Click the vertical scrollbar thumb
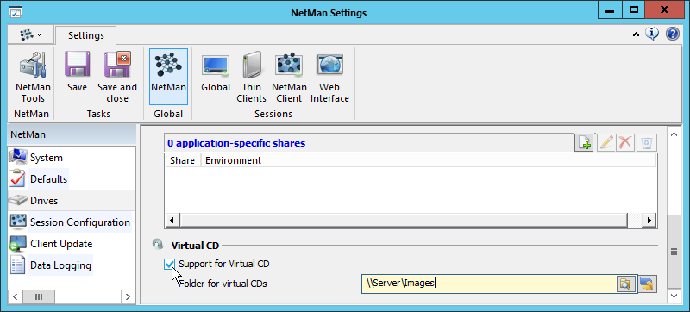The image size is (690, 312). [x=674, y=252]
